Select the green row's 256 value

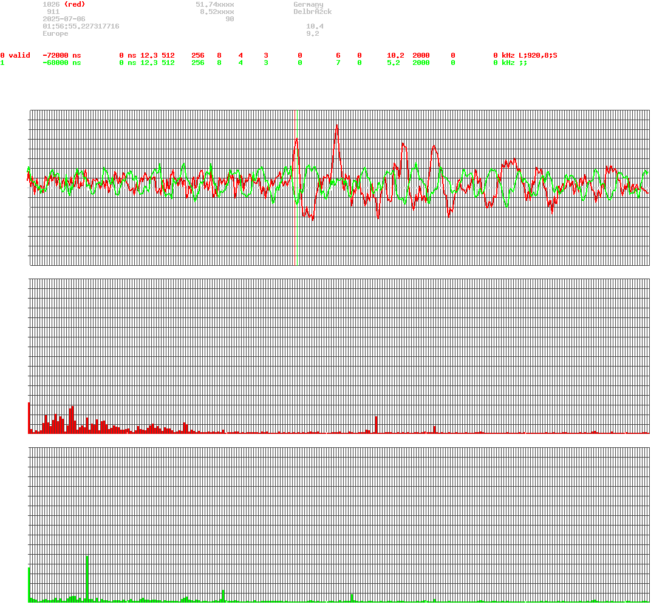pos(198,63)
